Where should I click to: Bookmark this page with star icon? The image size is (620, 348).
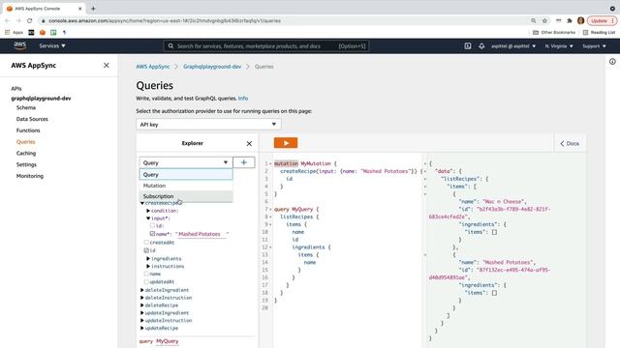[x=544, y=20]
